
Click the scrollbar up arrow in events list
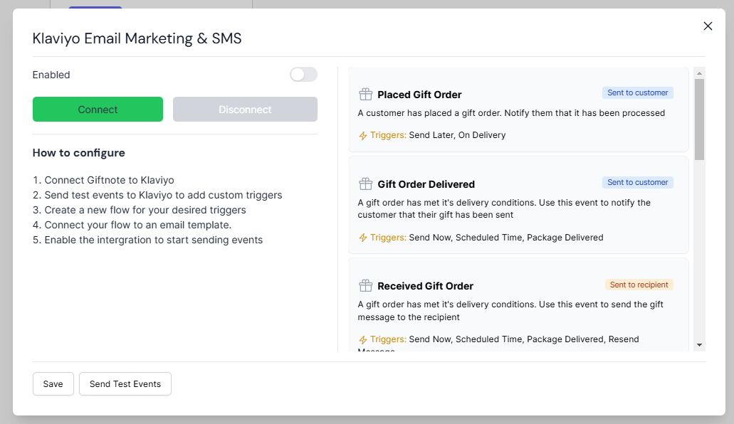699,73
